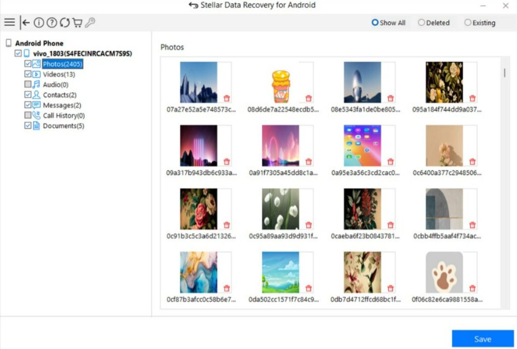The height and width of the screenshot is (349, 517).
Task: Open Messages(2) category
Action: [x=62, y=105]
